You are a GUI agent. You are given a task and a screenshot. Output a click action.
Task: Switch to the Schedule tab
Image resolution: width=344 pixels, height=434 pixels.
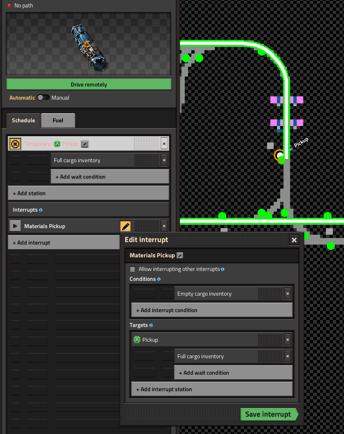point(23,120)
